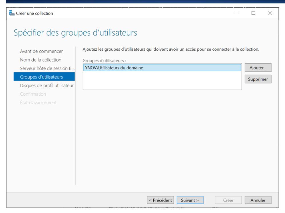This screenshot has width=285, height=213.
Task: Minimize the Créer une collection window
Action: pyautogui.click(x=237, y=13)
